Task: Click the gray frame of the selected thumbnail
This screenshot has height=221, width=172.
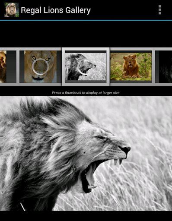Action: click(x=86, y=49)
